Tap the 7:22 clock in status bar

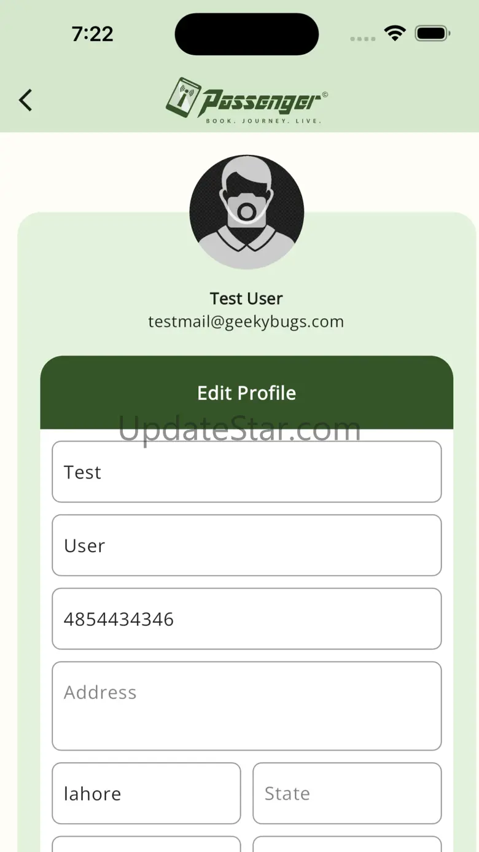[x=92, y=34]
